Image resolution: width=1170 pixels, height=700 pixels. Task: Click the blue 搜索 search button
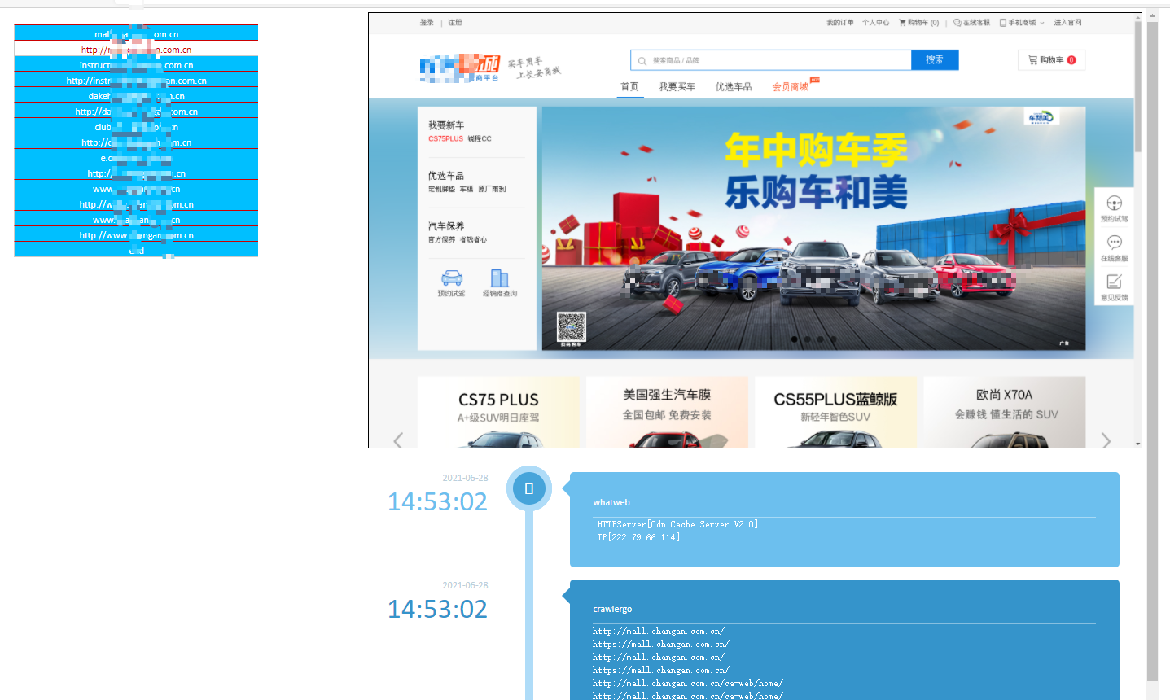(935, 60)
